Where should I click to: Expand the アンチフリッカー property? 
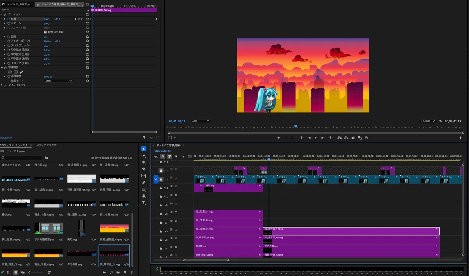coord(5,46)
